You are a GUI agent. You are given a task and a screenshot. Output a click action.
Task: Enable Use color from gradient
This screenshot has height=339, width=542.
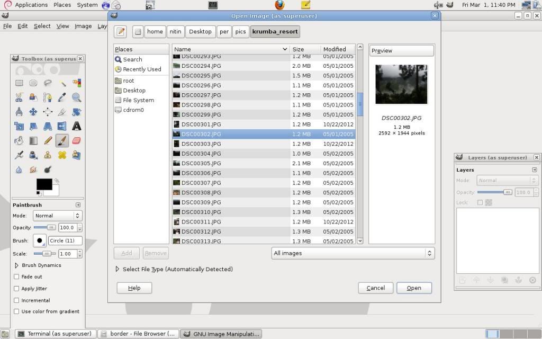(16, 311)
